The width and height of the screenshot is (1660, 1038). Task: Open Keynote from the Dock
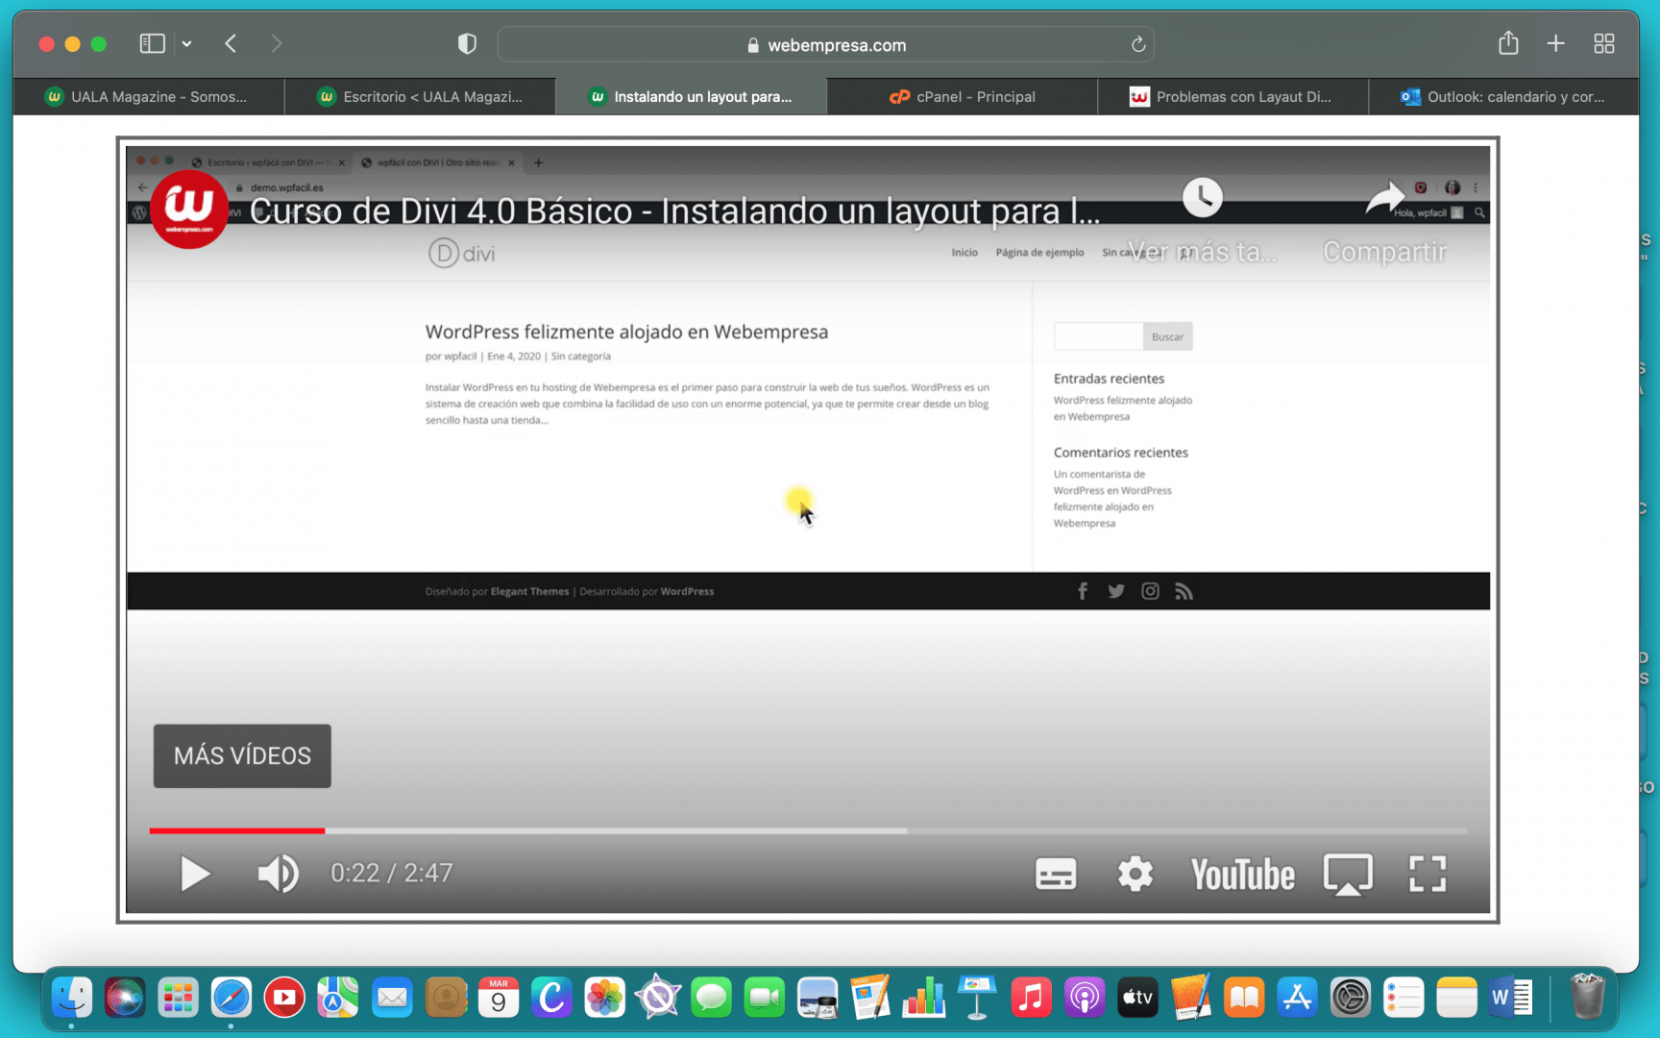[977, 998]
